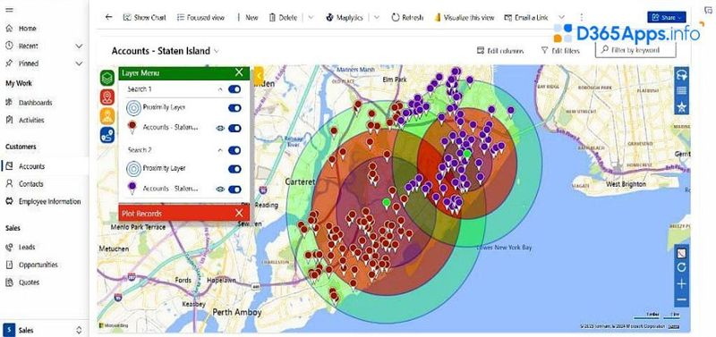Click the Carteret map label
Viewport: 716px width, 337px height.
300,181
